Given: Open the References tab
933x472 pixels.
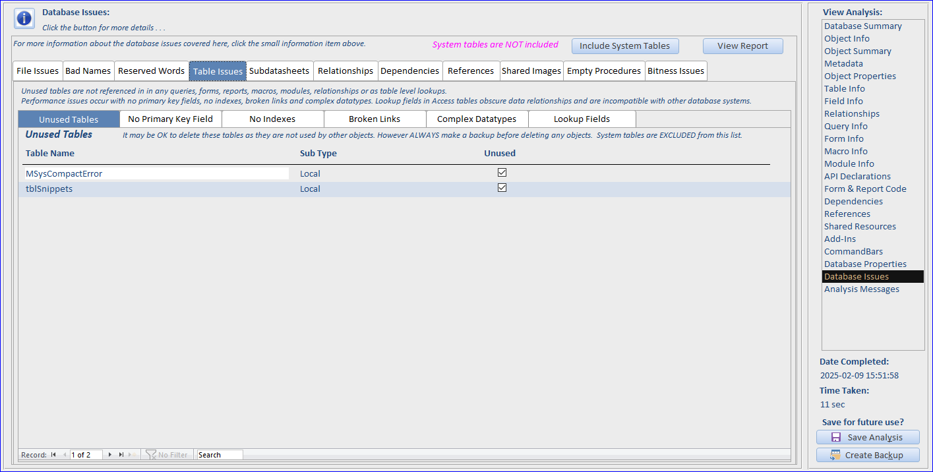Looking at the screenshot, I should pyautogui.click(x=471, y=71).
